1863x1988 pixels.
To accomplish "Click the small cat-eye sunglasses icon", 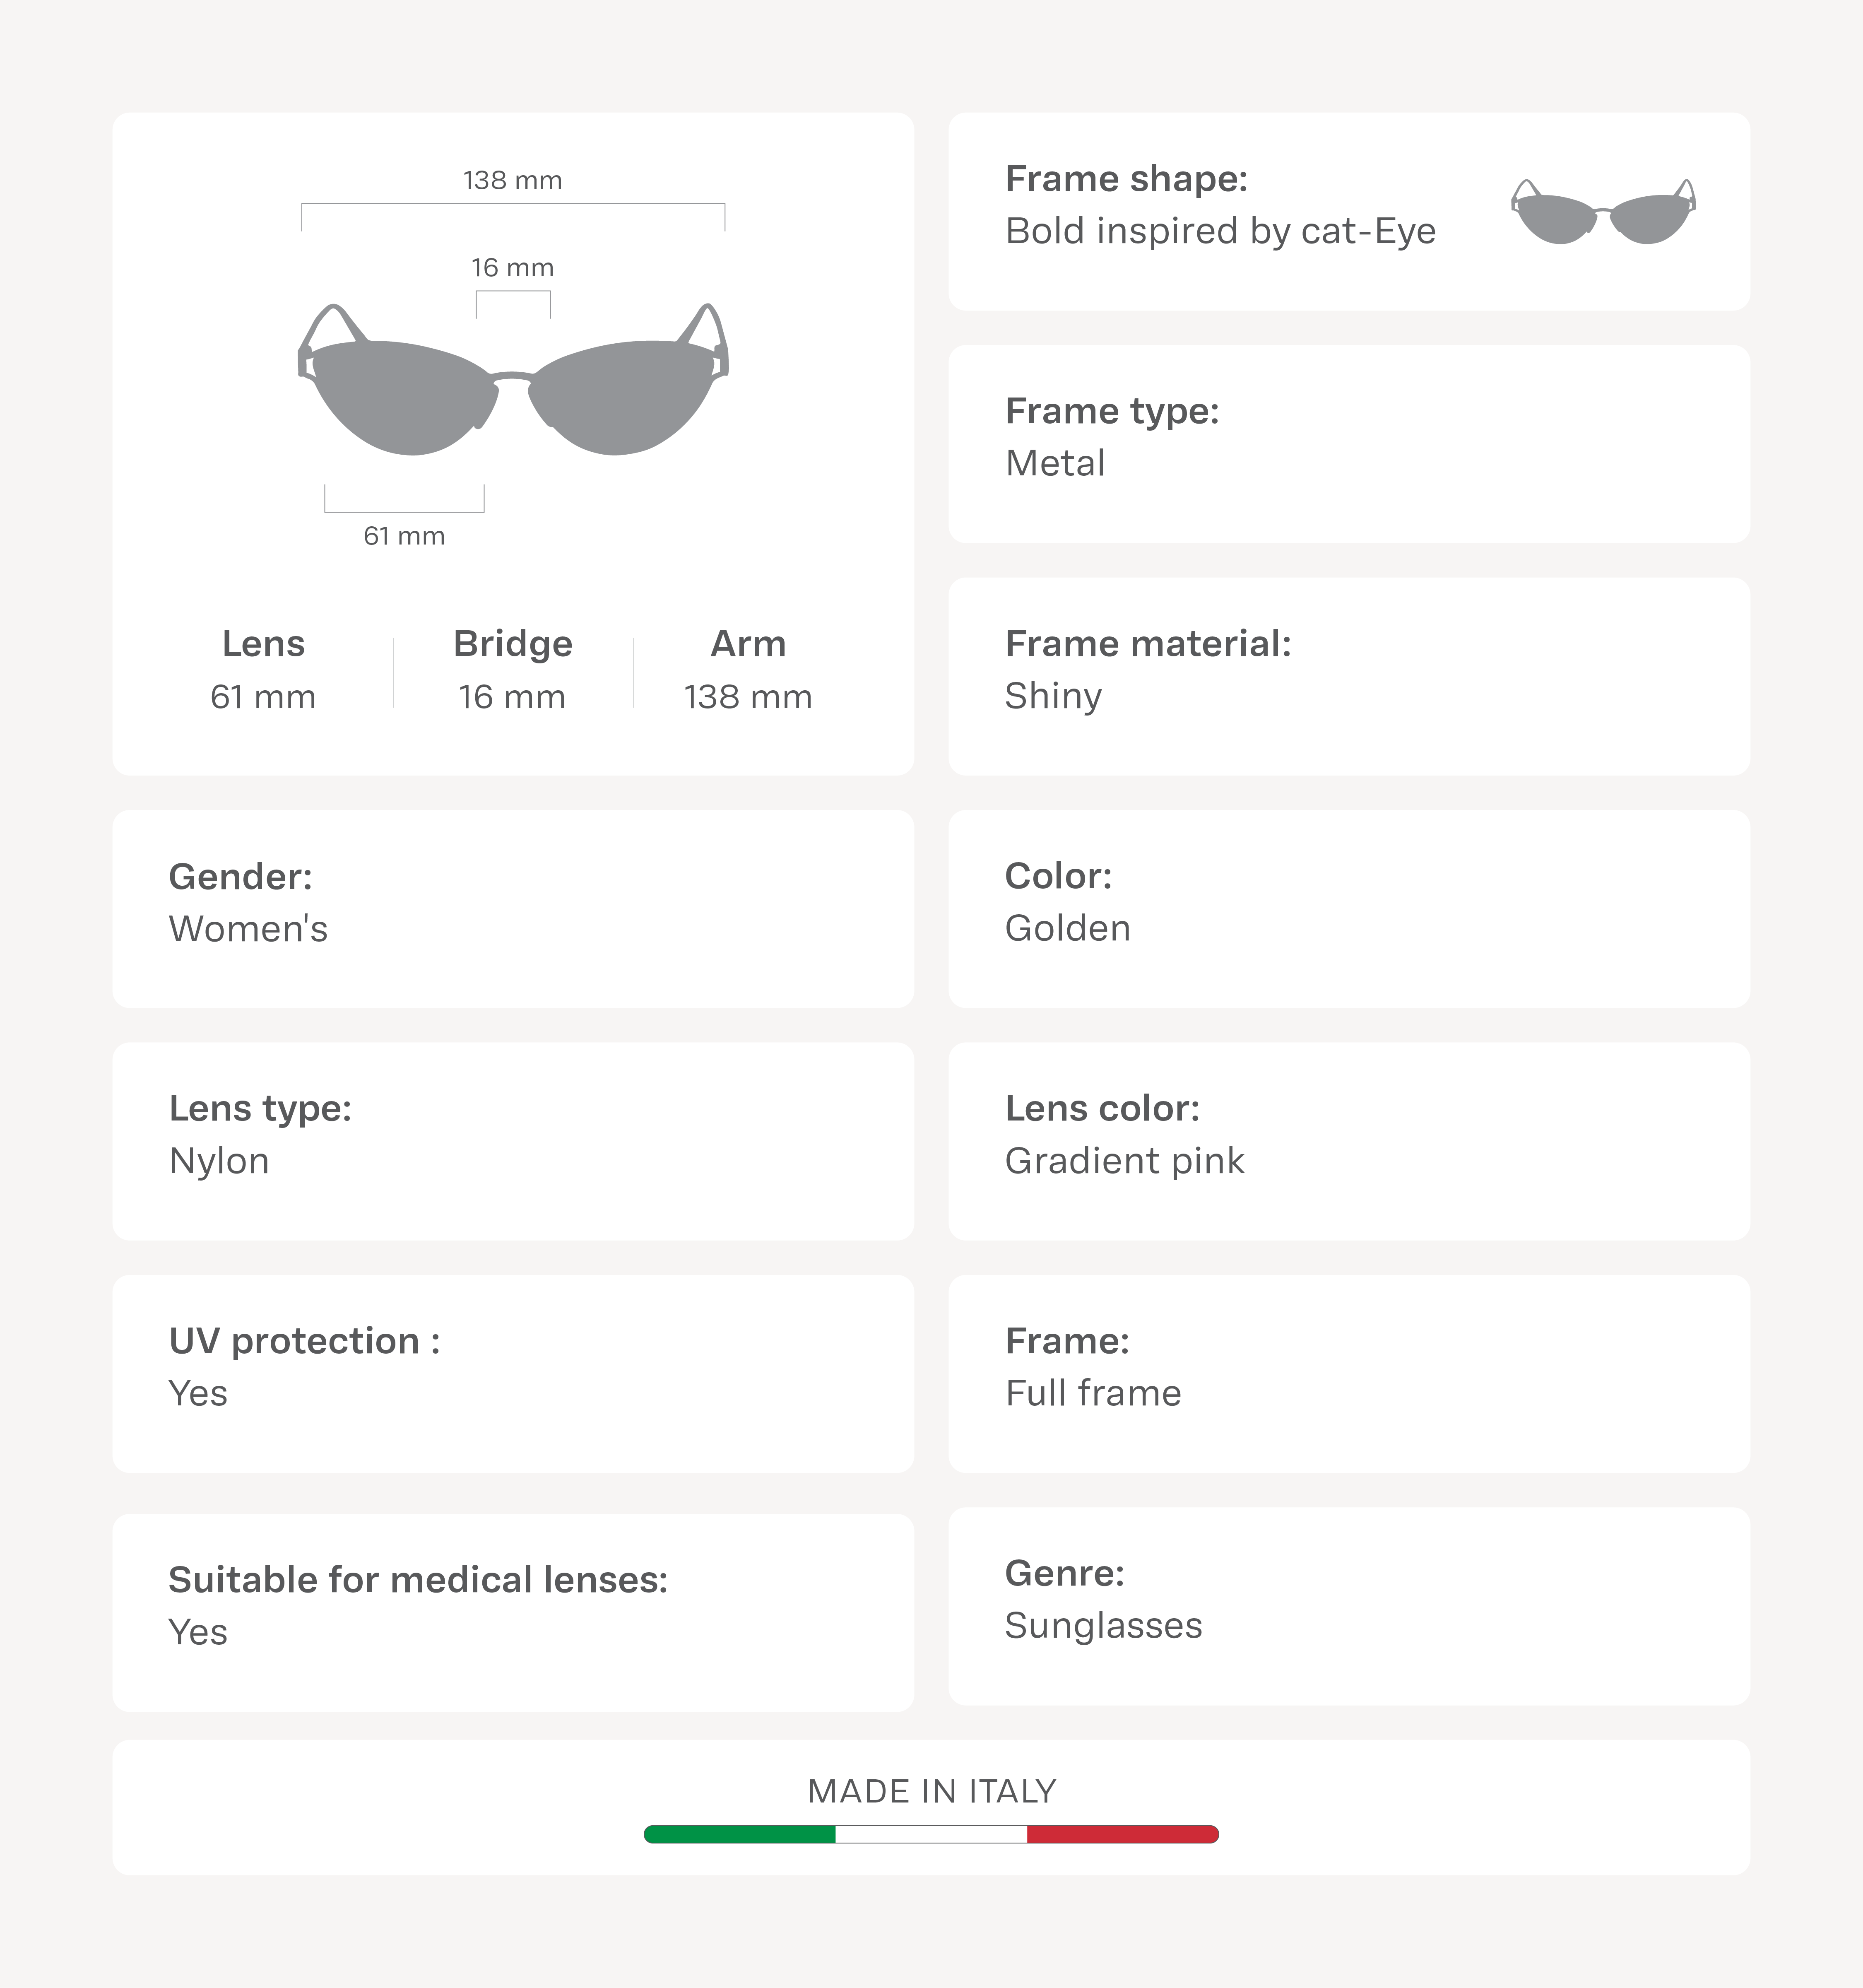I will tap(1603, 212).
